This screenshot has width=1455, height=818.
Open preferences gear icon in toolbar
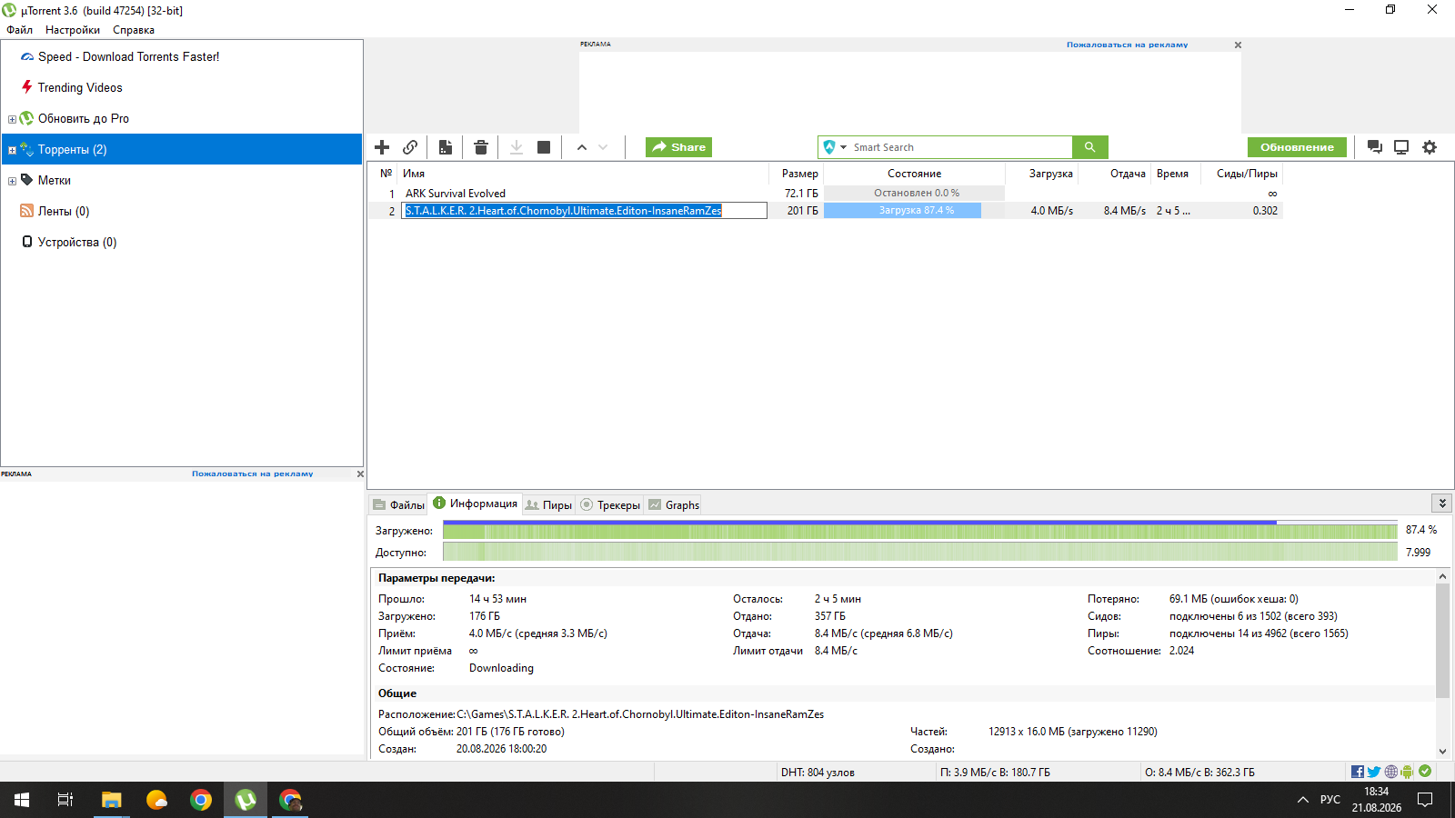coord(1430,147)
